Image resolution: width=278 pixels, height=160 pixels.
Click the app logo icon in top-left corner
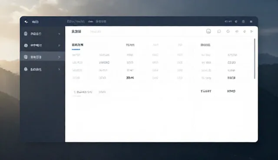(x=26, y=22)
